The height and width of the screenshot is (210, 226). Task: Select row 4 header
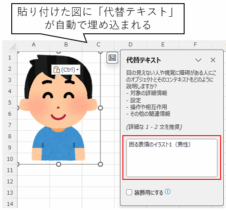[9, 91]
